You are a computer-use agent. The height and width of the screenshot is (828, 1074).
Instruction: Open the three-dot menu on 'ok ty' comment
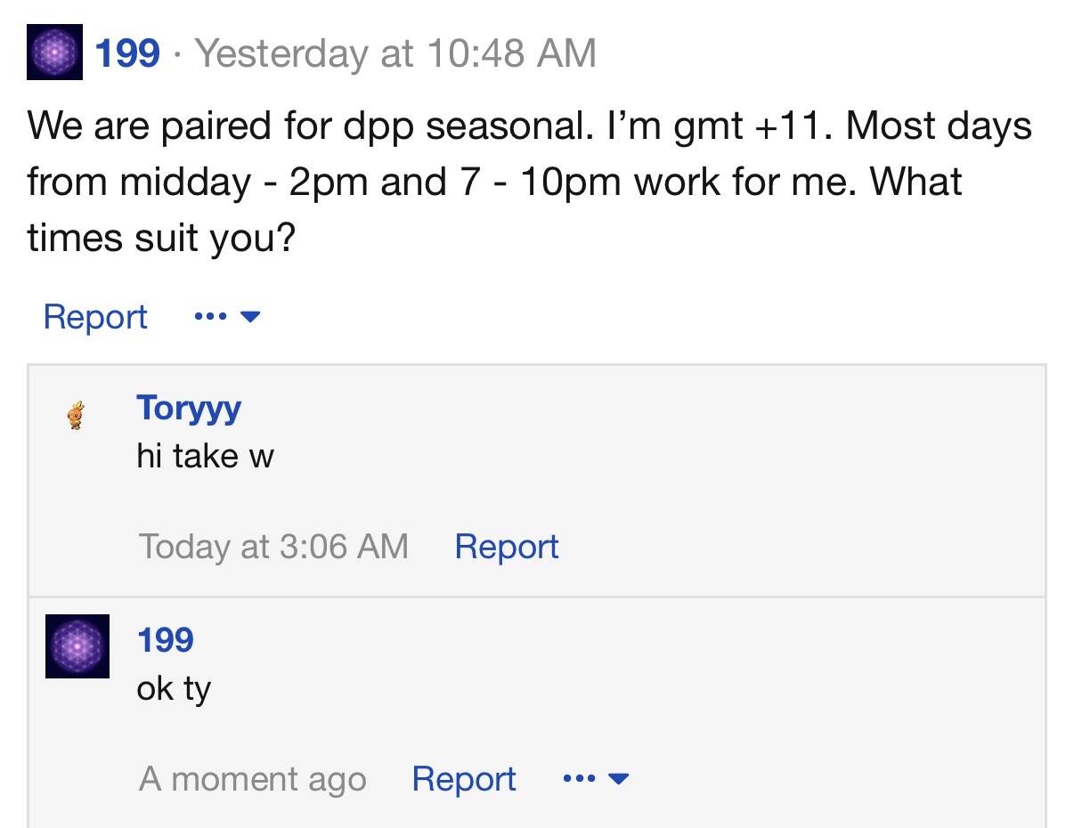pos(579,779)
